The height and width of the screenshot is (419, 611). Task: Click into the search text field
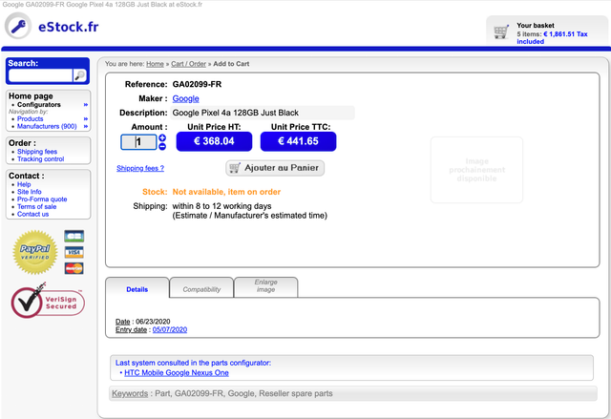(40, 75)
